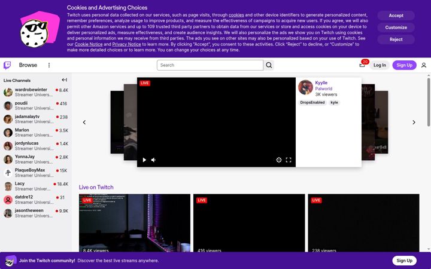Click datdre12's avatar in sidebar
Viewport: 431px width, 269px height.
coord(8,200)
